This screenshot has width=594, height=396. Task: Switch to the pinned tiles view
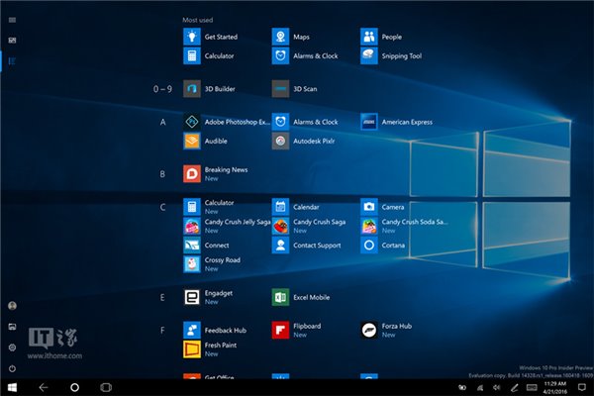click(12, 41)
